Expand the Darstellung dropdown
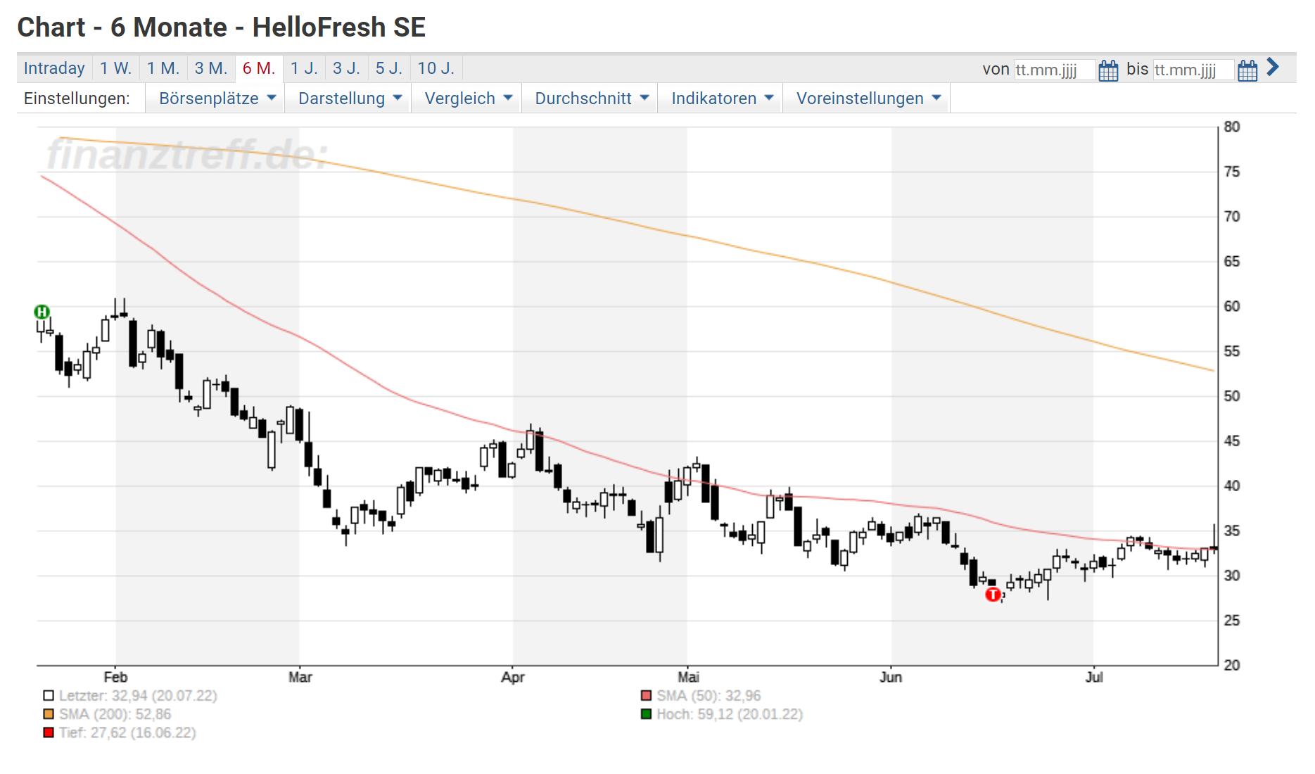The image size is (1315, 774). pos(350,99)
